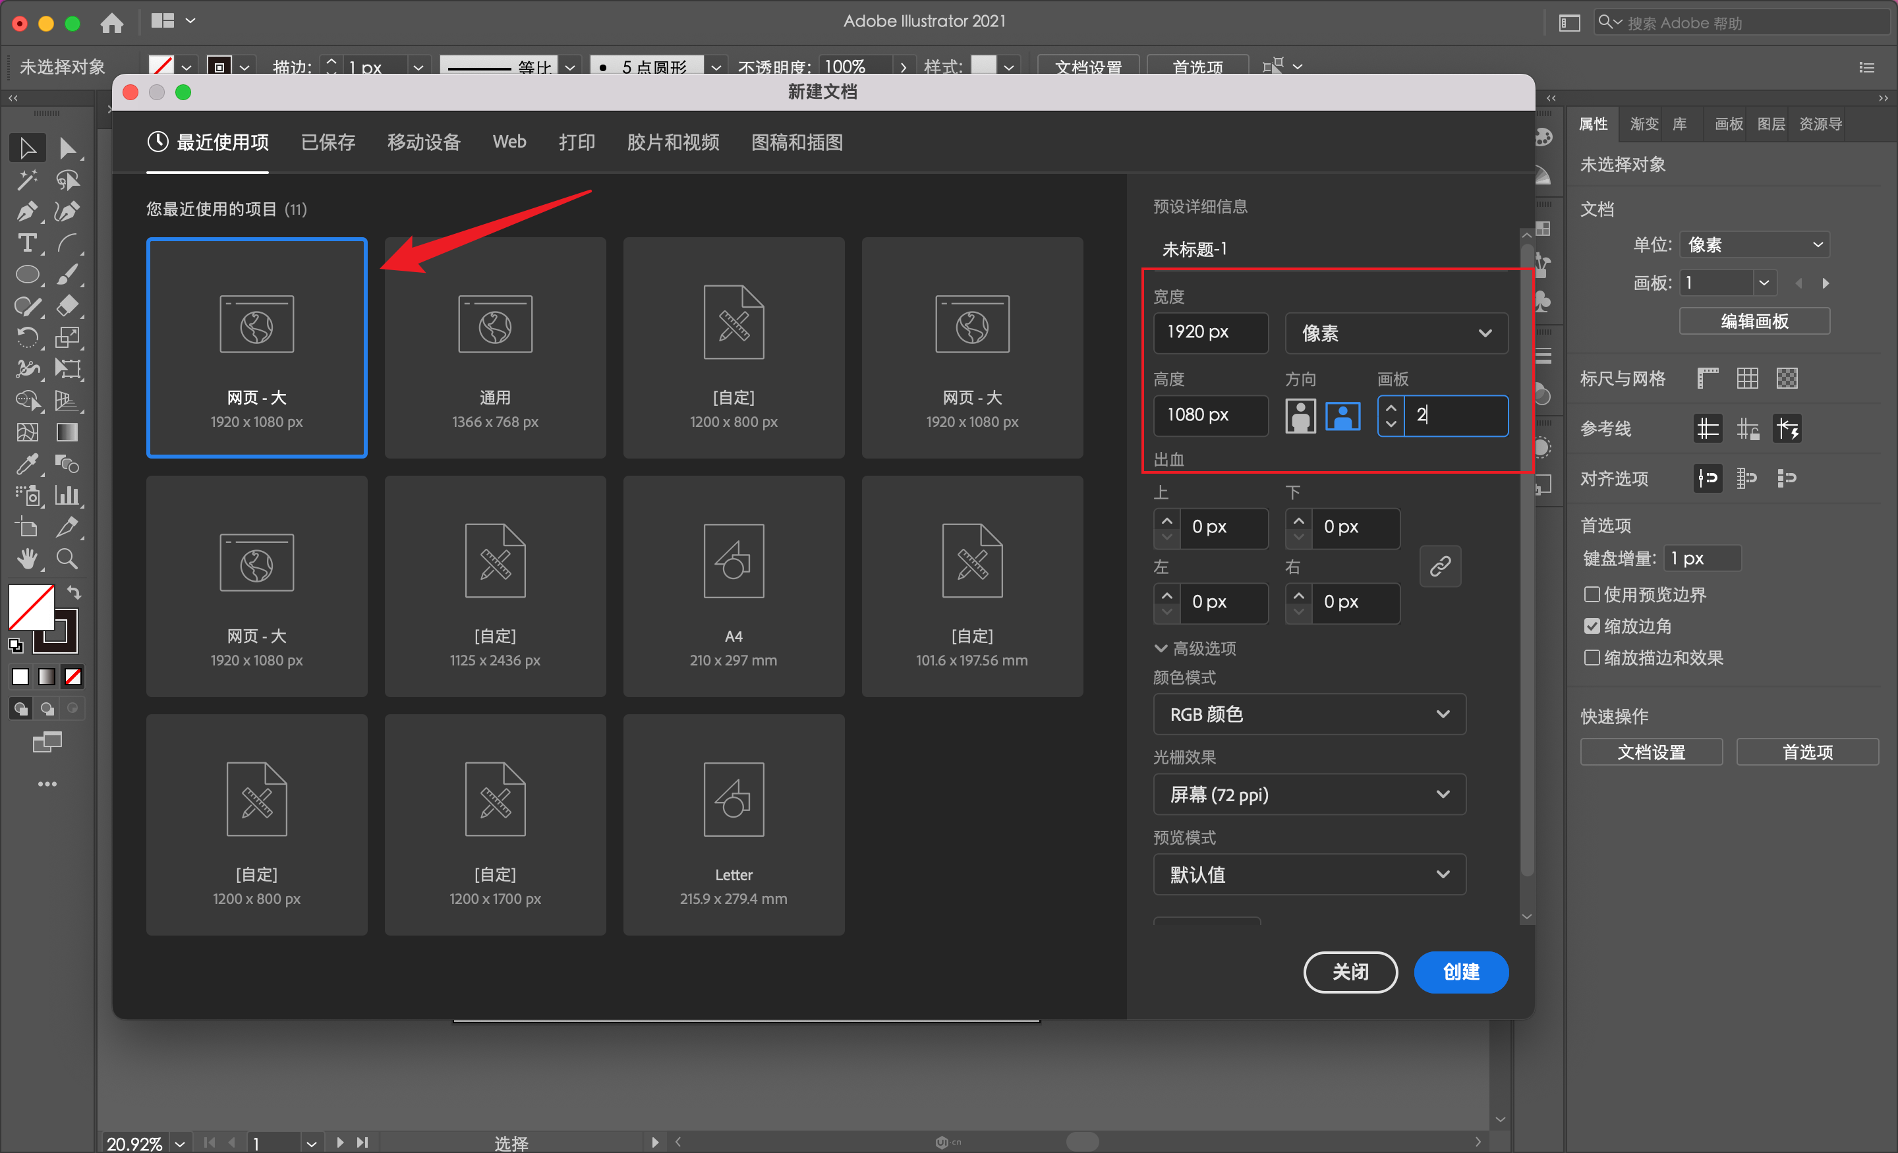This screenshot has height=1153, width=1898.
Task: Select the Zoom tool
Action: [x=67, y=559]
